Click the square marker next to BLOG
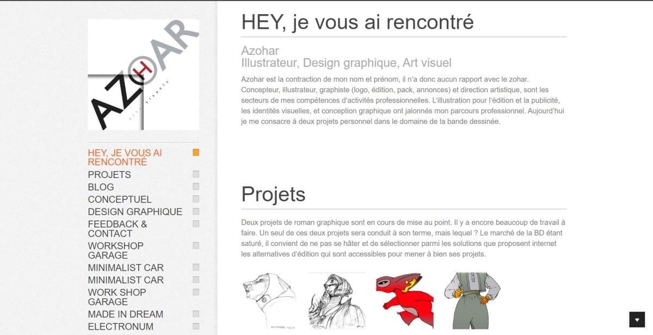This screenshot has width=653, height=335. coord(195,187)
